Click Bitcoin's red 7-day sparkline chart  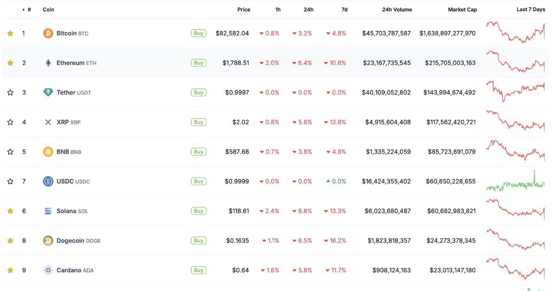[x=515, y=32]
